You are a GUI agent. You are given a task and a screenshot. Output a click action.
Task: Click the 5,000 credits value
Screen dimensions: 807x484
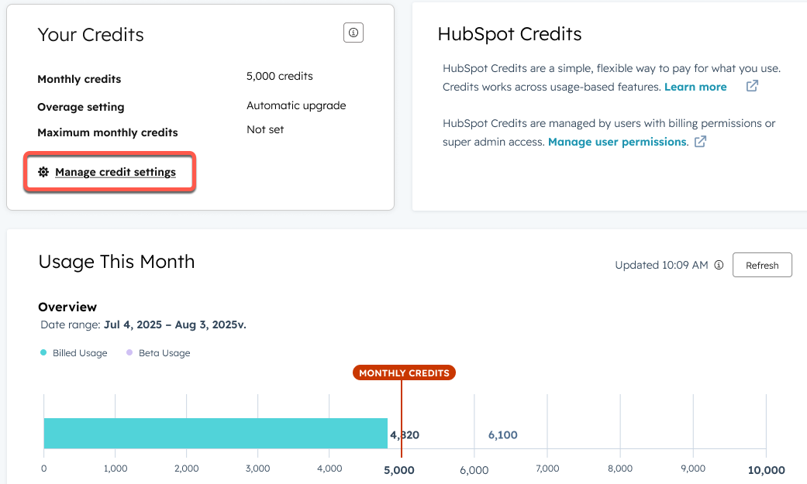click(279, 76)
